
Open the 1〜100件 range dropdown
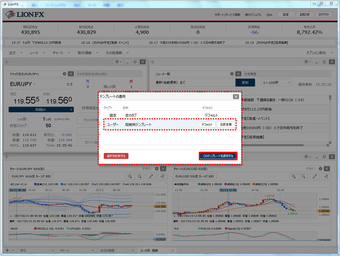[x=276, y=83]
